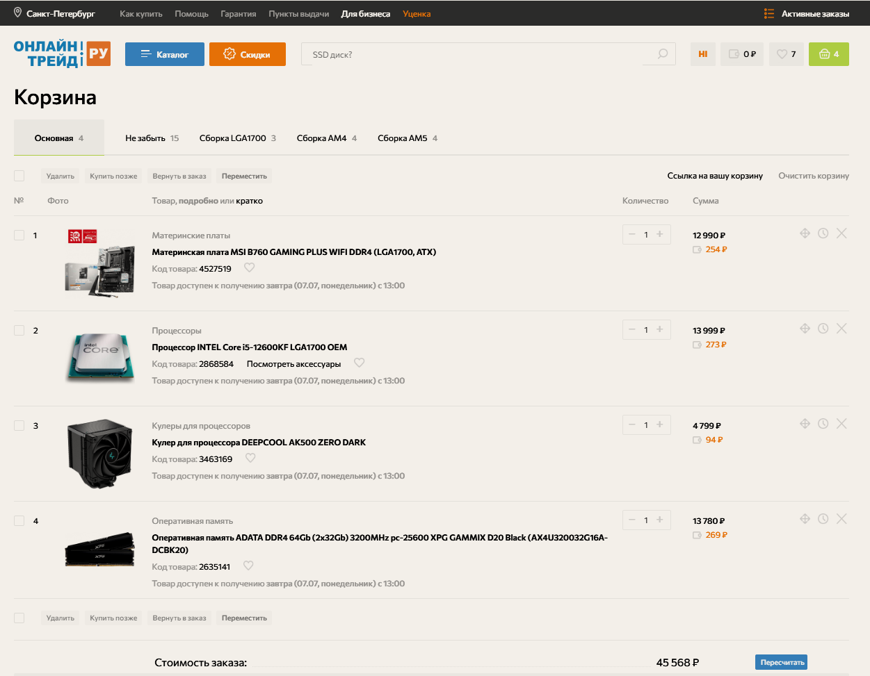Open the Скидки button
This screenshot has width=870, height=676.
(248, 54)
